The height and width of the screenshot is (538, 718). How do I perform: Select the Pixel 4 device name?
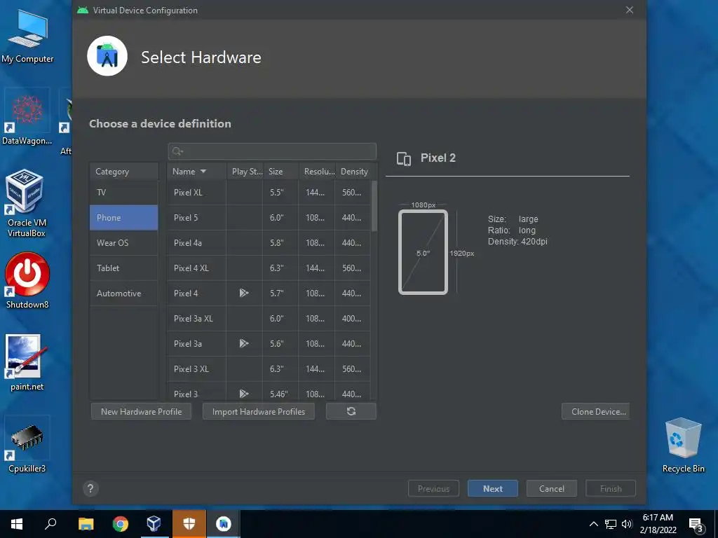pyautogui.click(x=186, y=294)
